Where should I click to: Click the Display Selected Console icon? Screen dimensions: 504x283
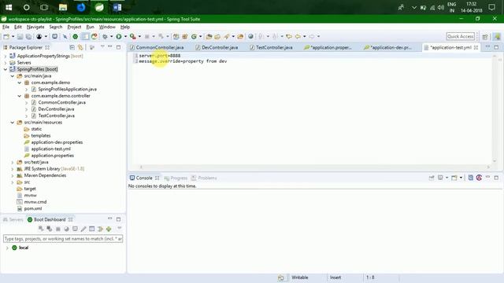point(440,178)
